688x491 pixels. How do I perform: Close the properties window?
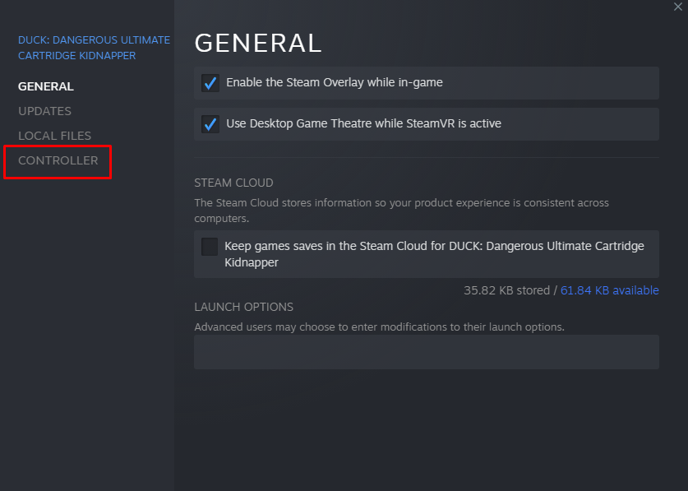(x=677, y=7)
